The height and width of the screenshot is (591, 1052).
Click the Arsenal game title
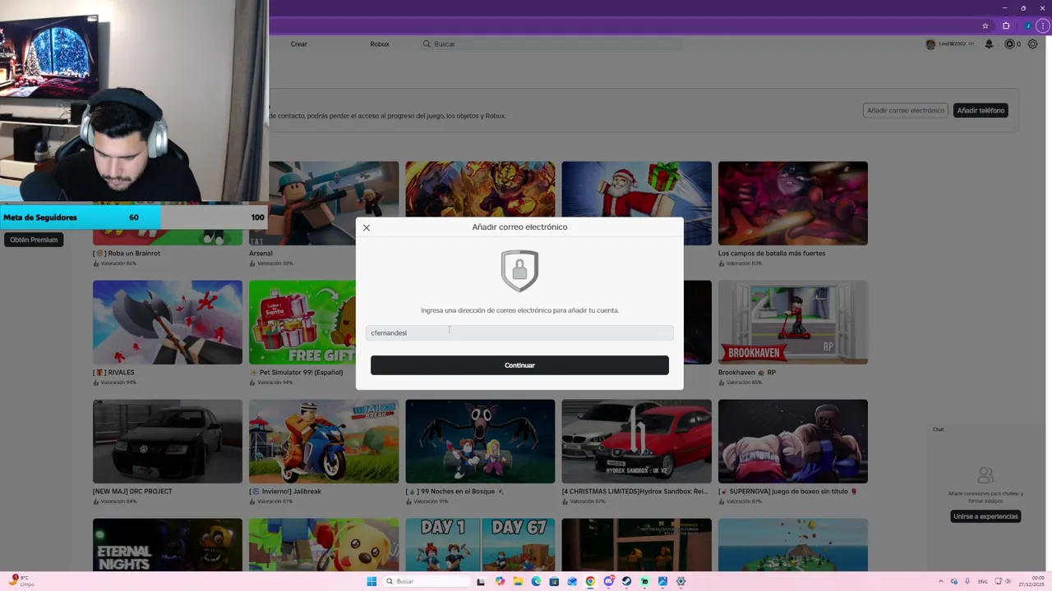(x=261, y=254)
